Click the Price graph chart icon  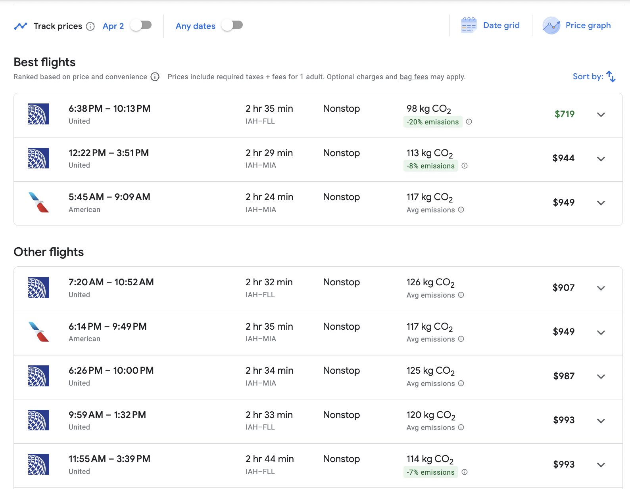pyautogui.click(x=551, y=26)
